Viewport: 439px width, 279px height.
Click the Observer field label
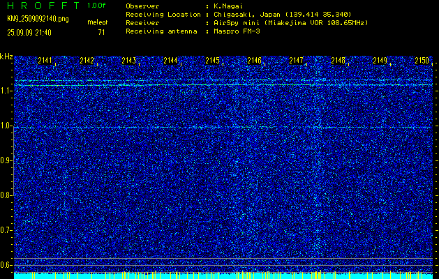pyautogui.click(x=142, y=6)
